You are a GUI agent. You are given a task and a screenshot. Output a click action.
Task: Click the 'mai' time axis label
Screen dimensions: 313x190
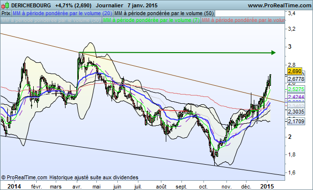(97, 187)
